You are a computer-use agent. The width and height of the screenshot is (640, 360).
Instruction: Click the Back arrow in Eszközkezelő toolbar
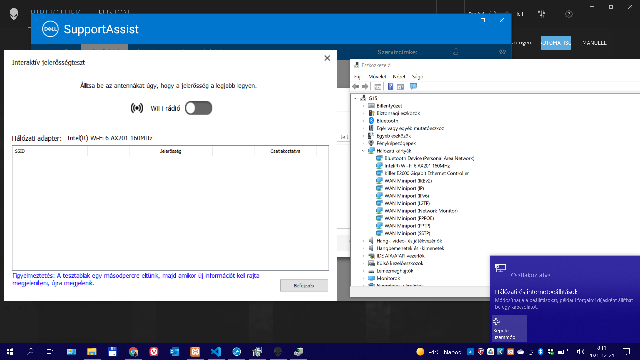point(356,87)
